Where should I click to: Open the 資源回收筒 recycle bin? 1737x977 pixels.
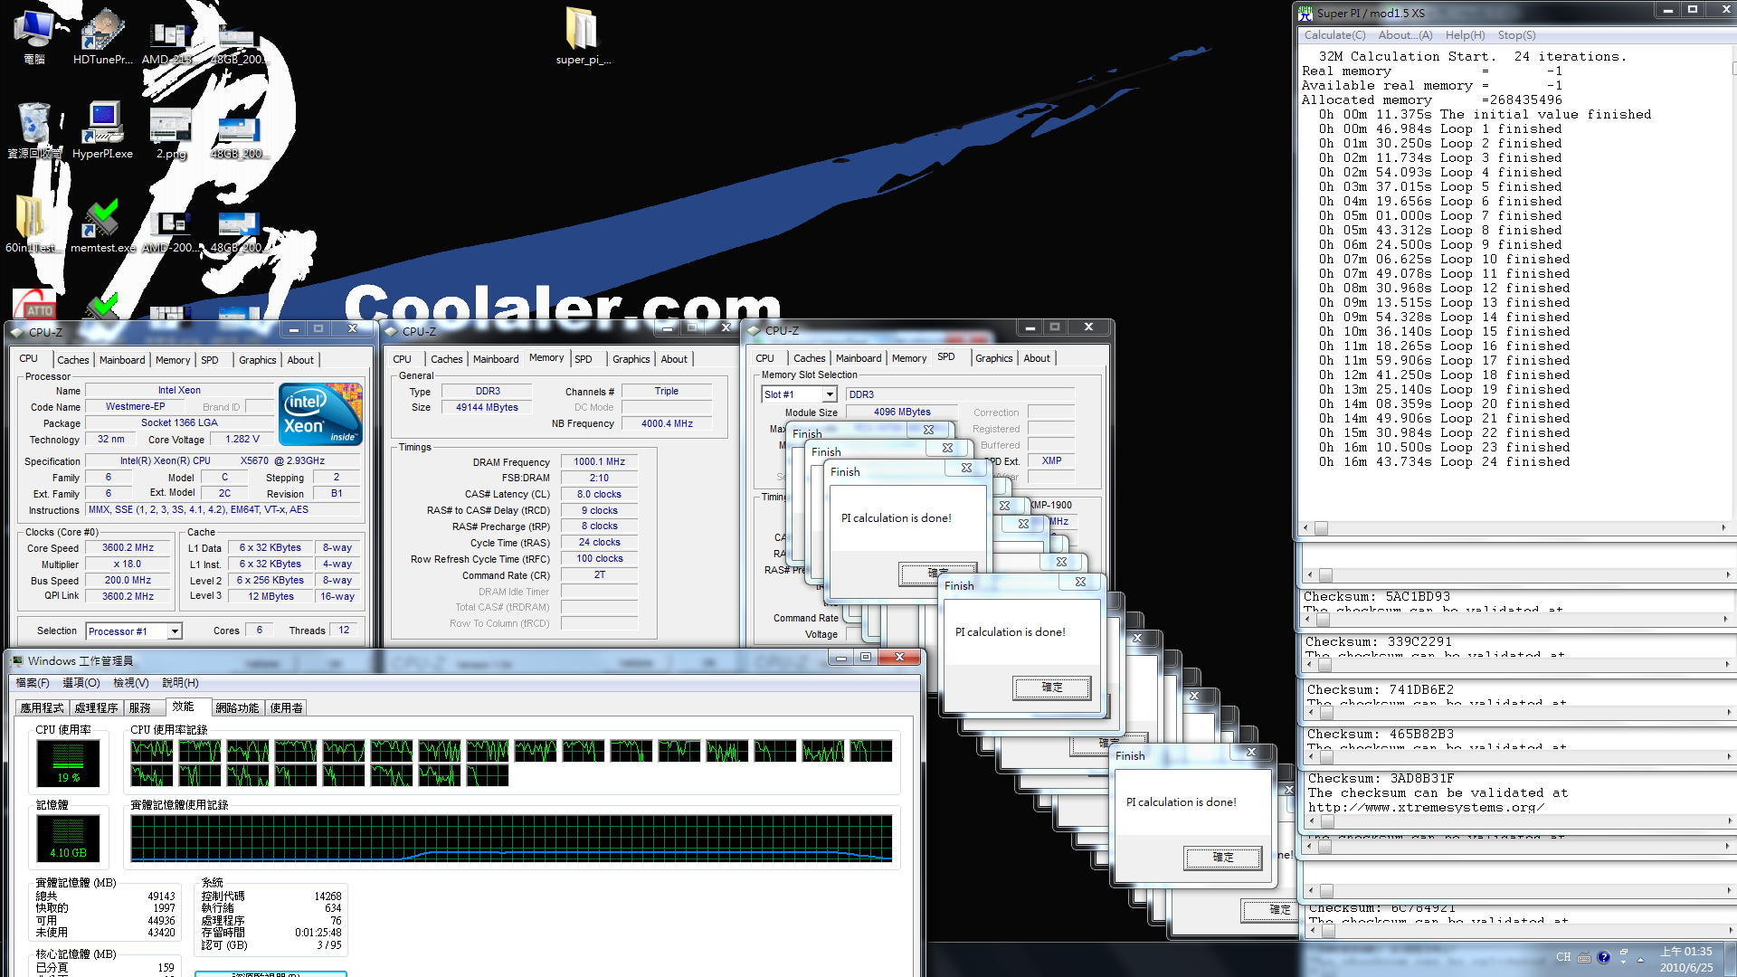34,131
